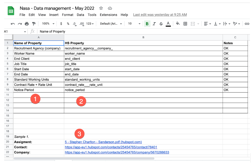Open text rotation dropdown
251x163 pixels.
(x=236, y=24)
